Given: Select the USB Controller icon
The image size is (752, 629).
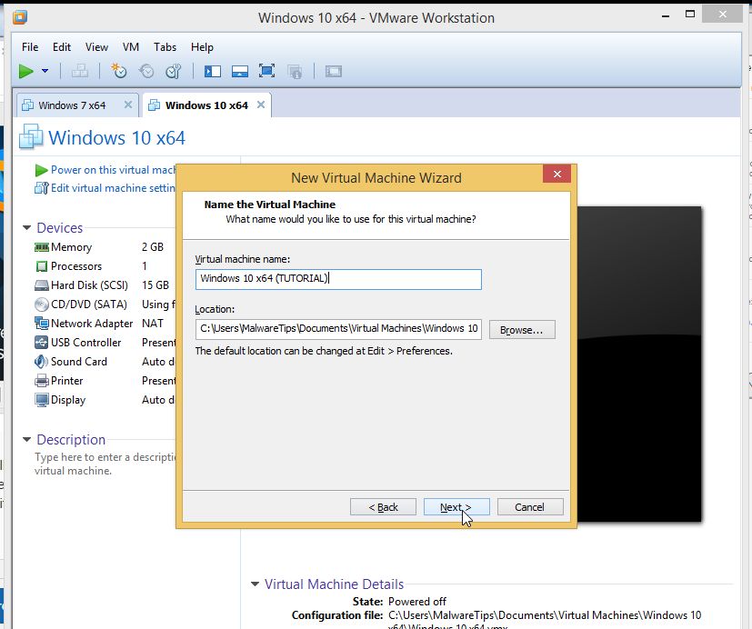Looking at the screenshot, I should point(42,343).
